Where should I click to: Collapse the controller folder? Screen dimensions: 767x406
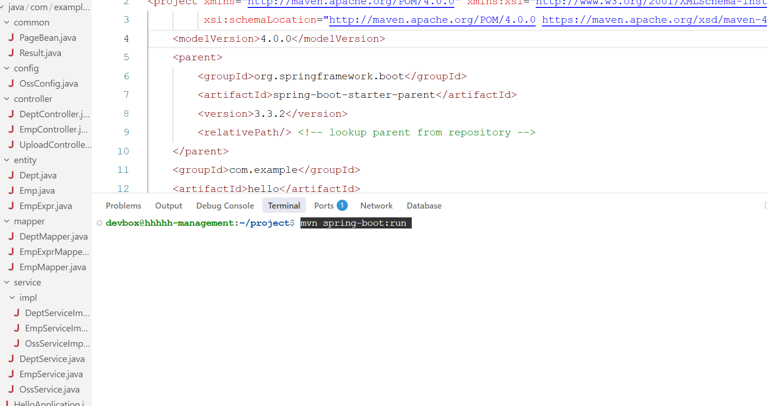click(6, 99)
